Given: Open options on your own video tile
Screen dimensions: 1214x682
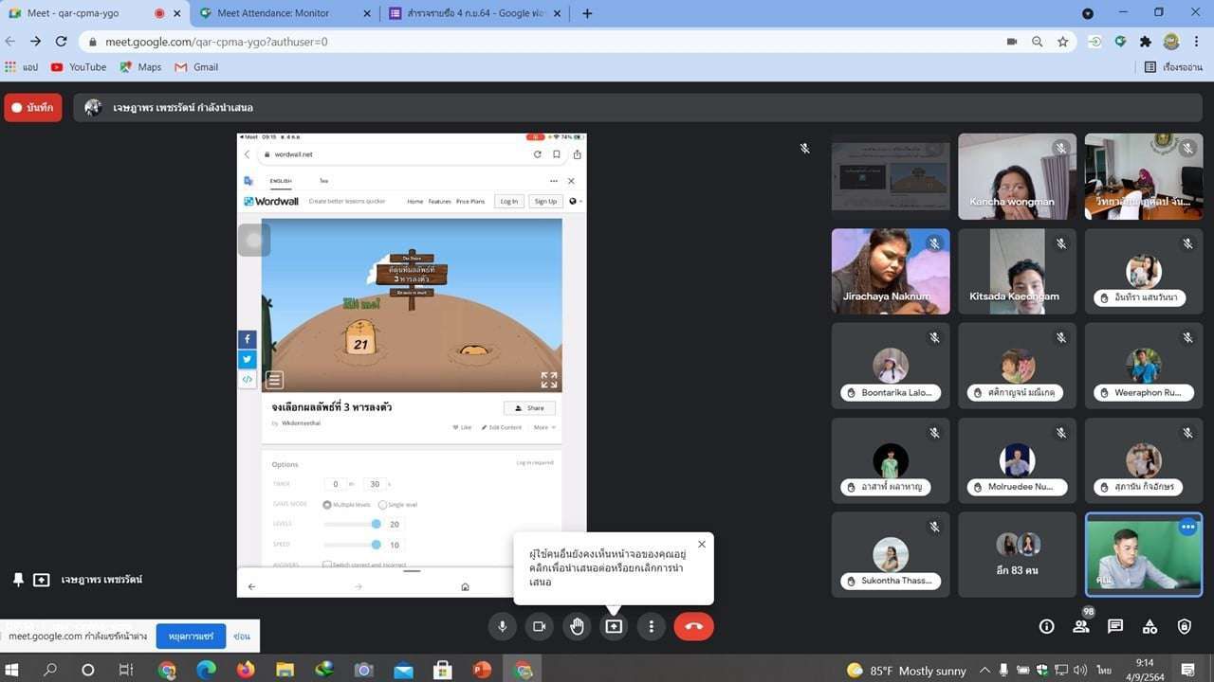Looking at the screenshot, I should (x=1187, y=528).
